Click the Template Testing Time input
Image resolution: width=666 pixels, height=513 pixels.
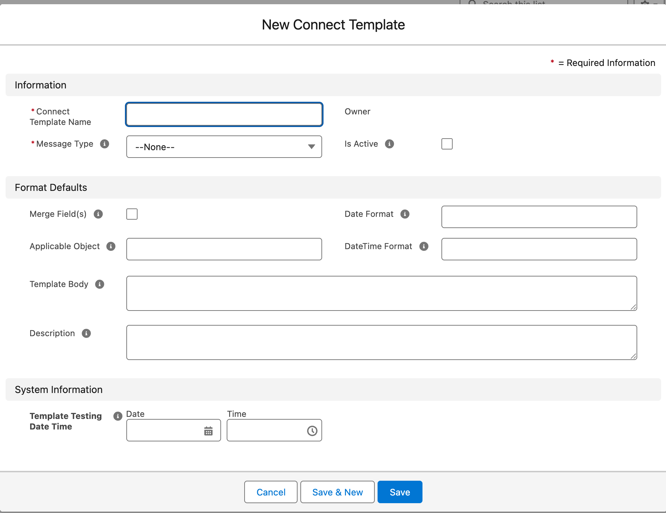[x=274, y=430]
